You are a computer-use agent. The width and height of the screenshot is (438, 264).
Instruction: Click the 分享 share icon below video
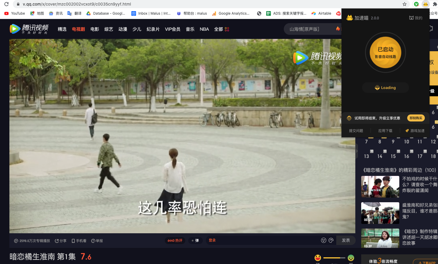[x=57, y=241]
